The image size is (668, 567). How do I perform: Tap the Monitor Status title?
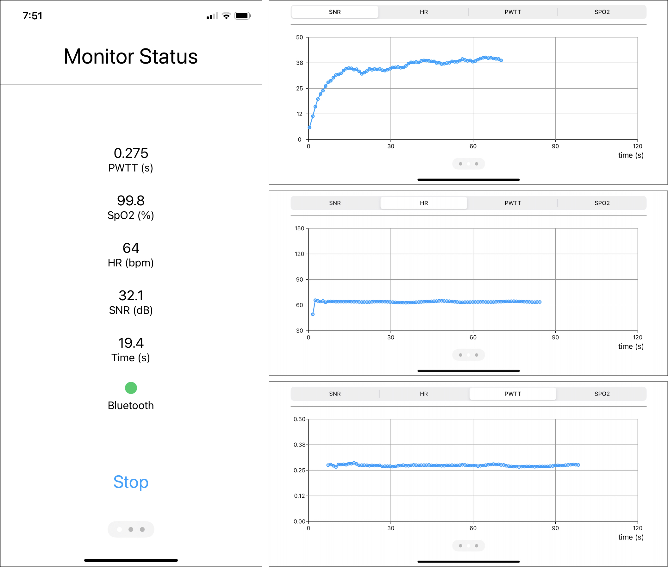point(130,57)
